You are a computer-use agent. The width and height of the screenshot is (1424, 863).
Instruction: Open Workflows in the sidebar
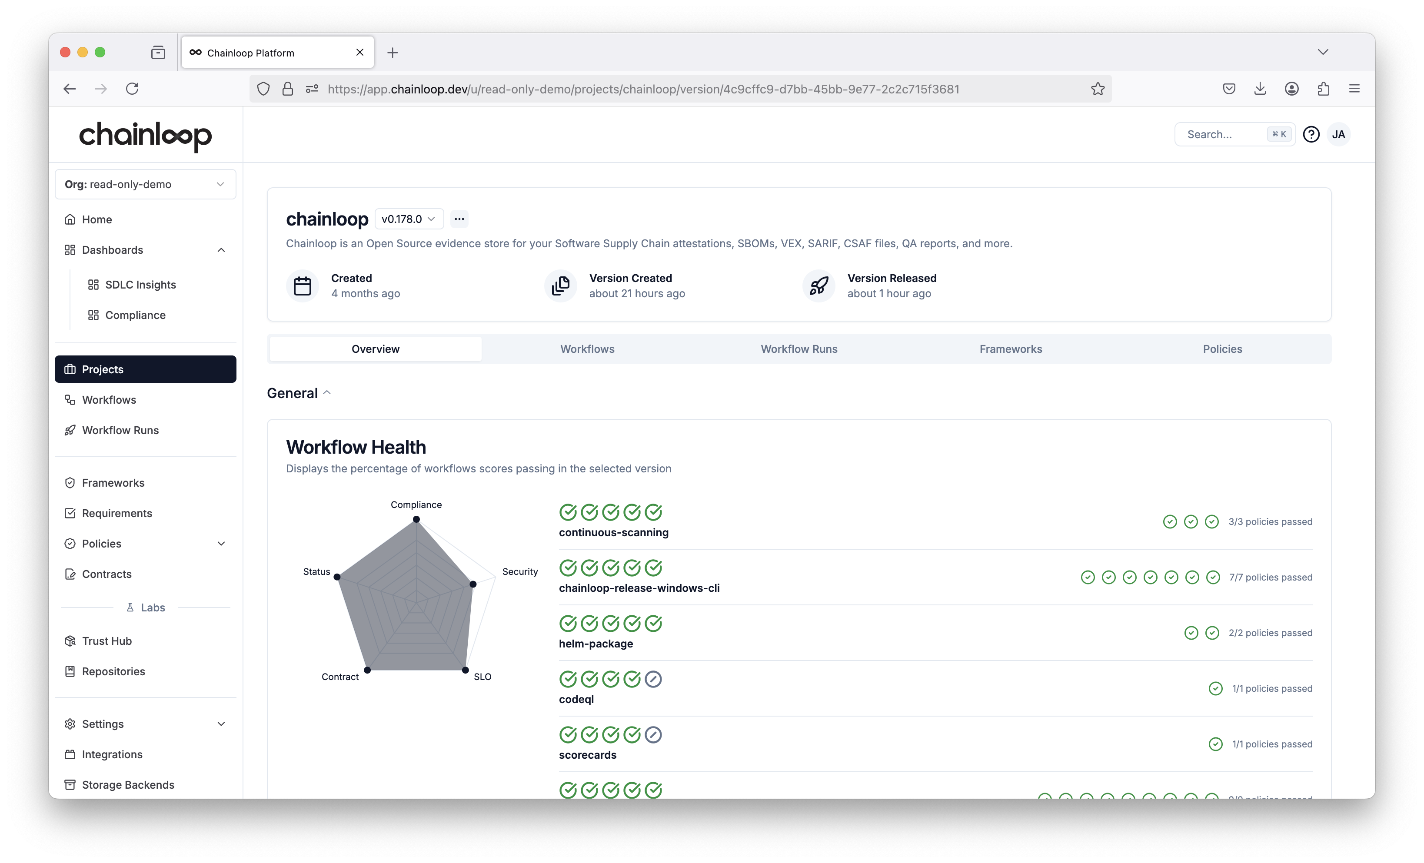click(x=145, y=400)
